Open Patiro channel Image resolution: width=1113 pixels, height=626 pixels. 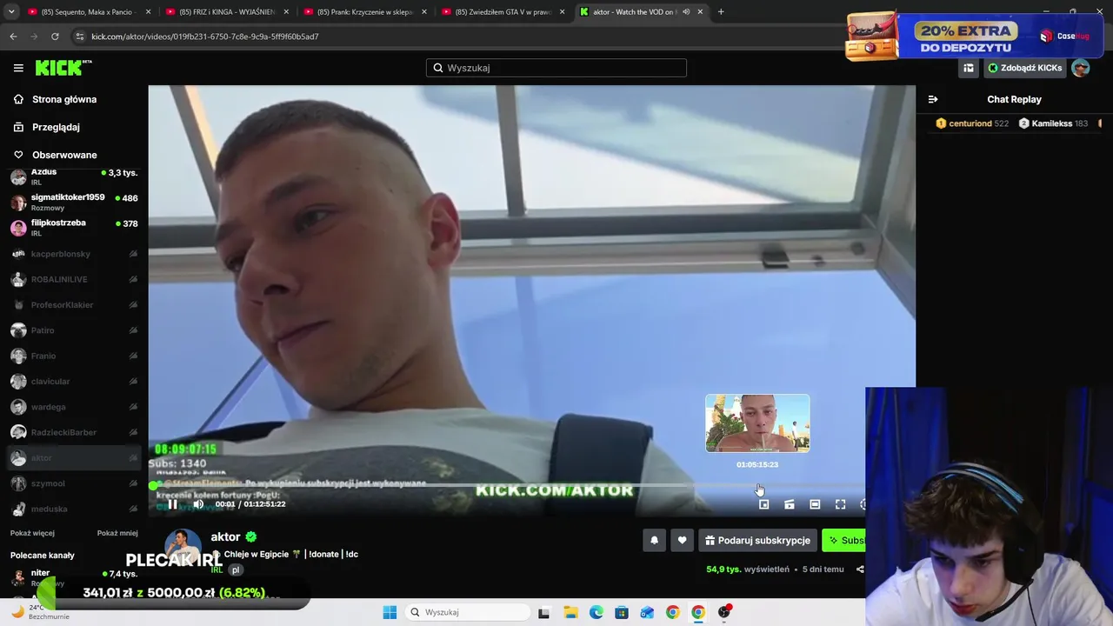pos(74,330)
